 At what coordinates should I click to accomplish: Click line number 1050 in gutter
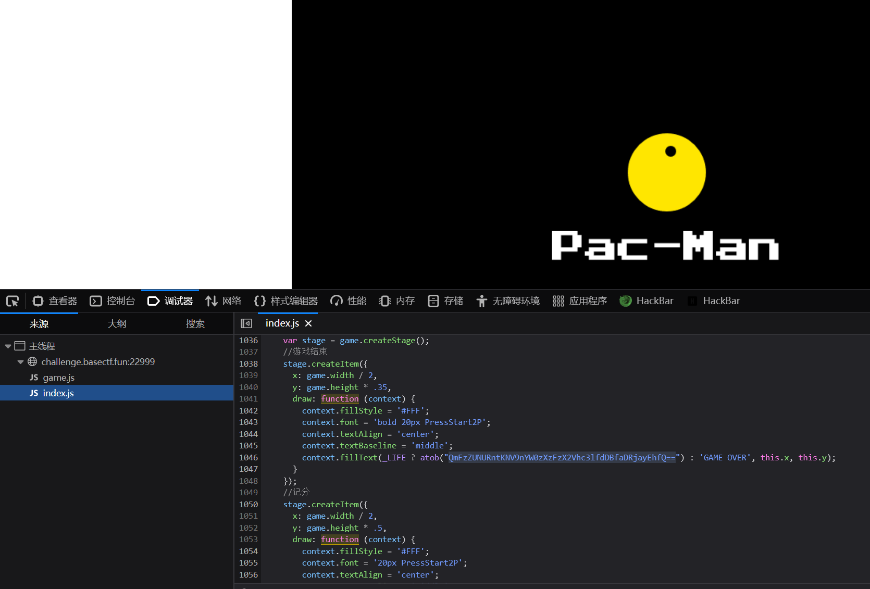pyautogui.click(x=248, y=505)
